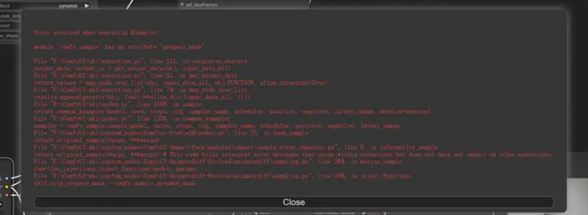The width and height of the screenshot is (588, 215).
Task: Click the 'has no attribute prepare_mask' message
Action: point(119,47)
